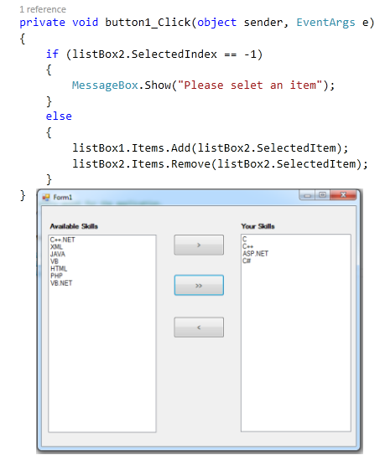Select ASP.NET in Your Skills list
385x455 pixels.
pyautogui.click(x=255, y=254)
